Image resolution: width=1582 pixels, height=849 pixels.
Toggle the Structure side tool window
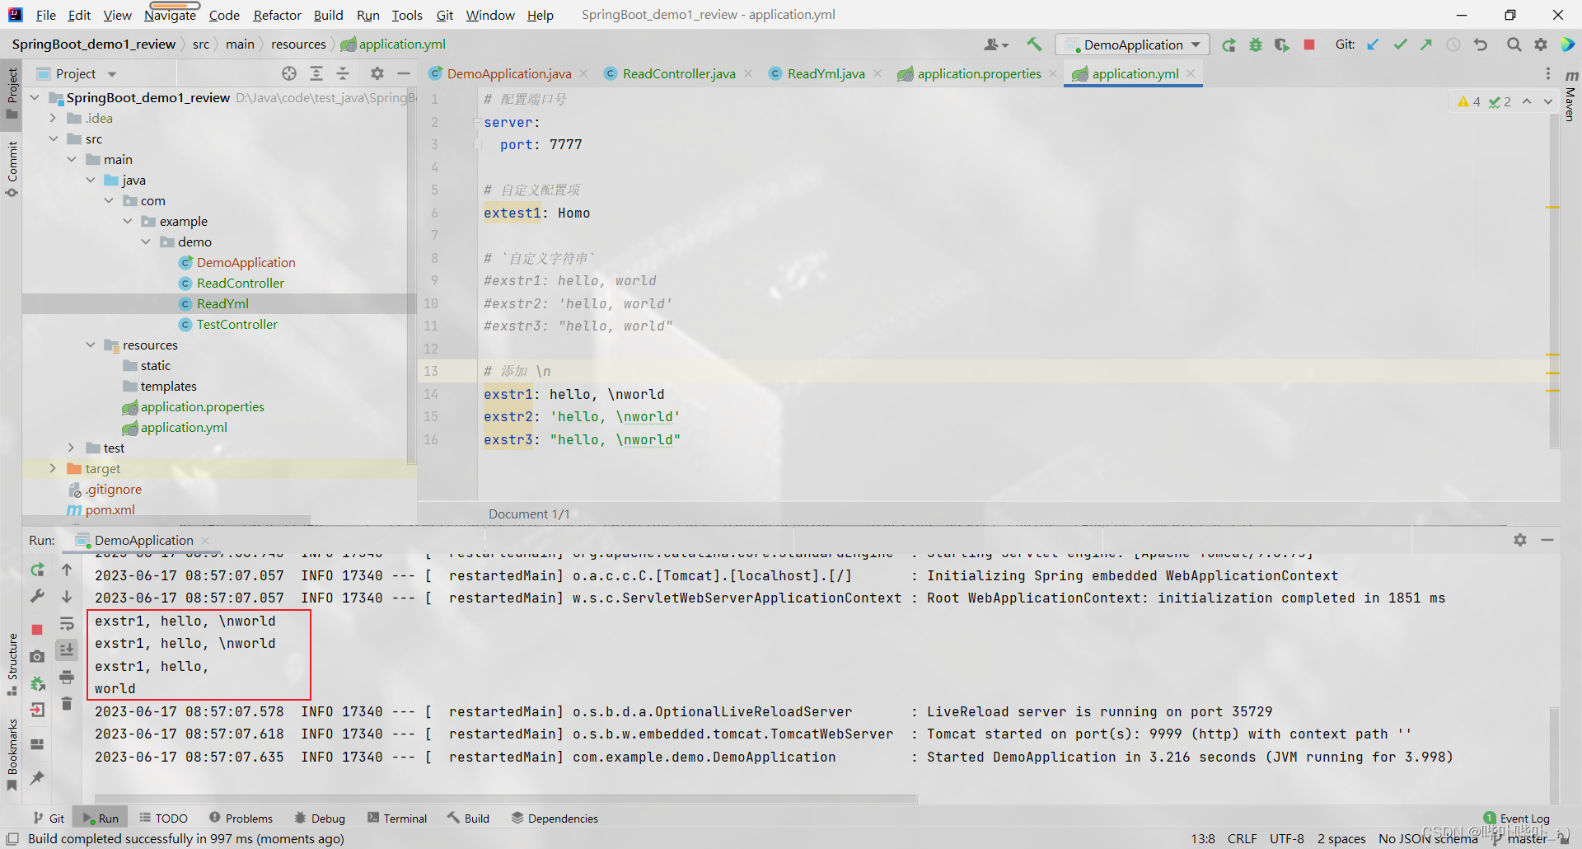pyautogui.click(x=12, y=664)
